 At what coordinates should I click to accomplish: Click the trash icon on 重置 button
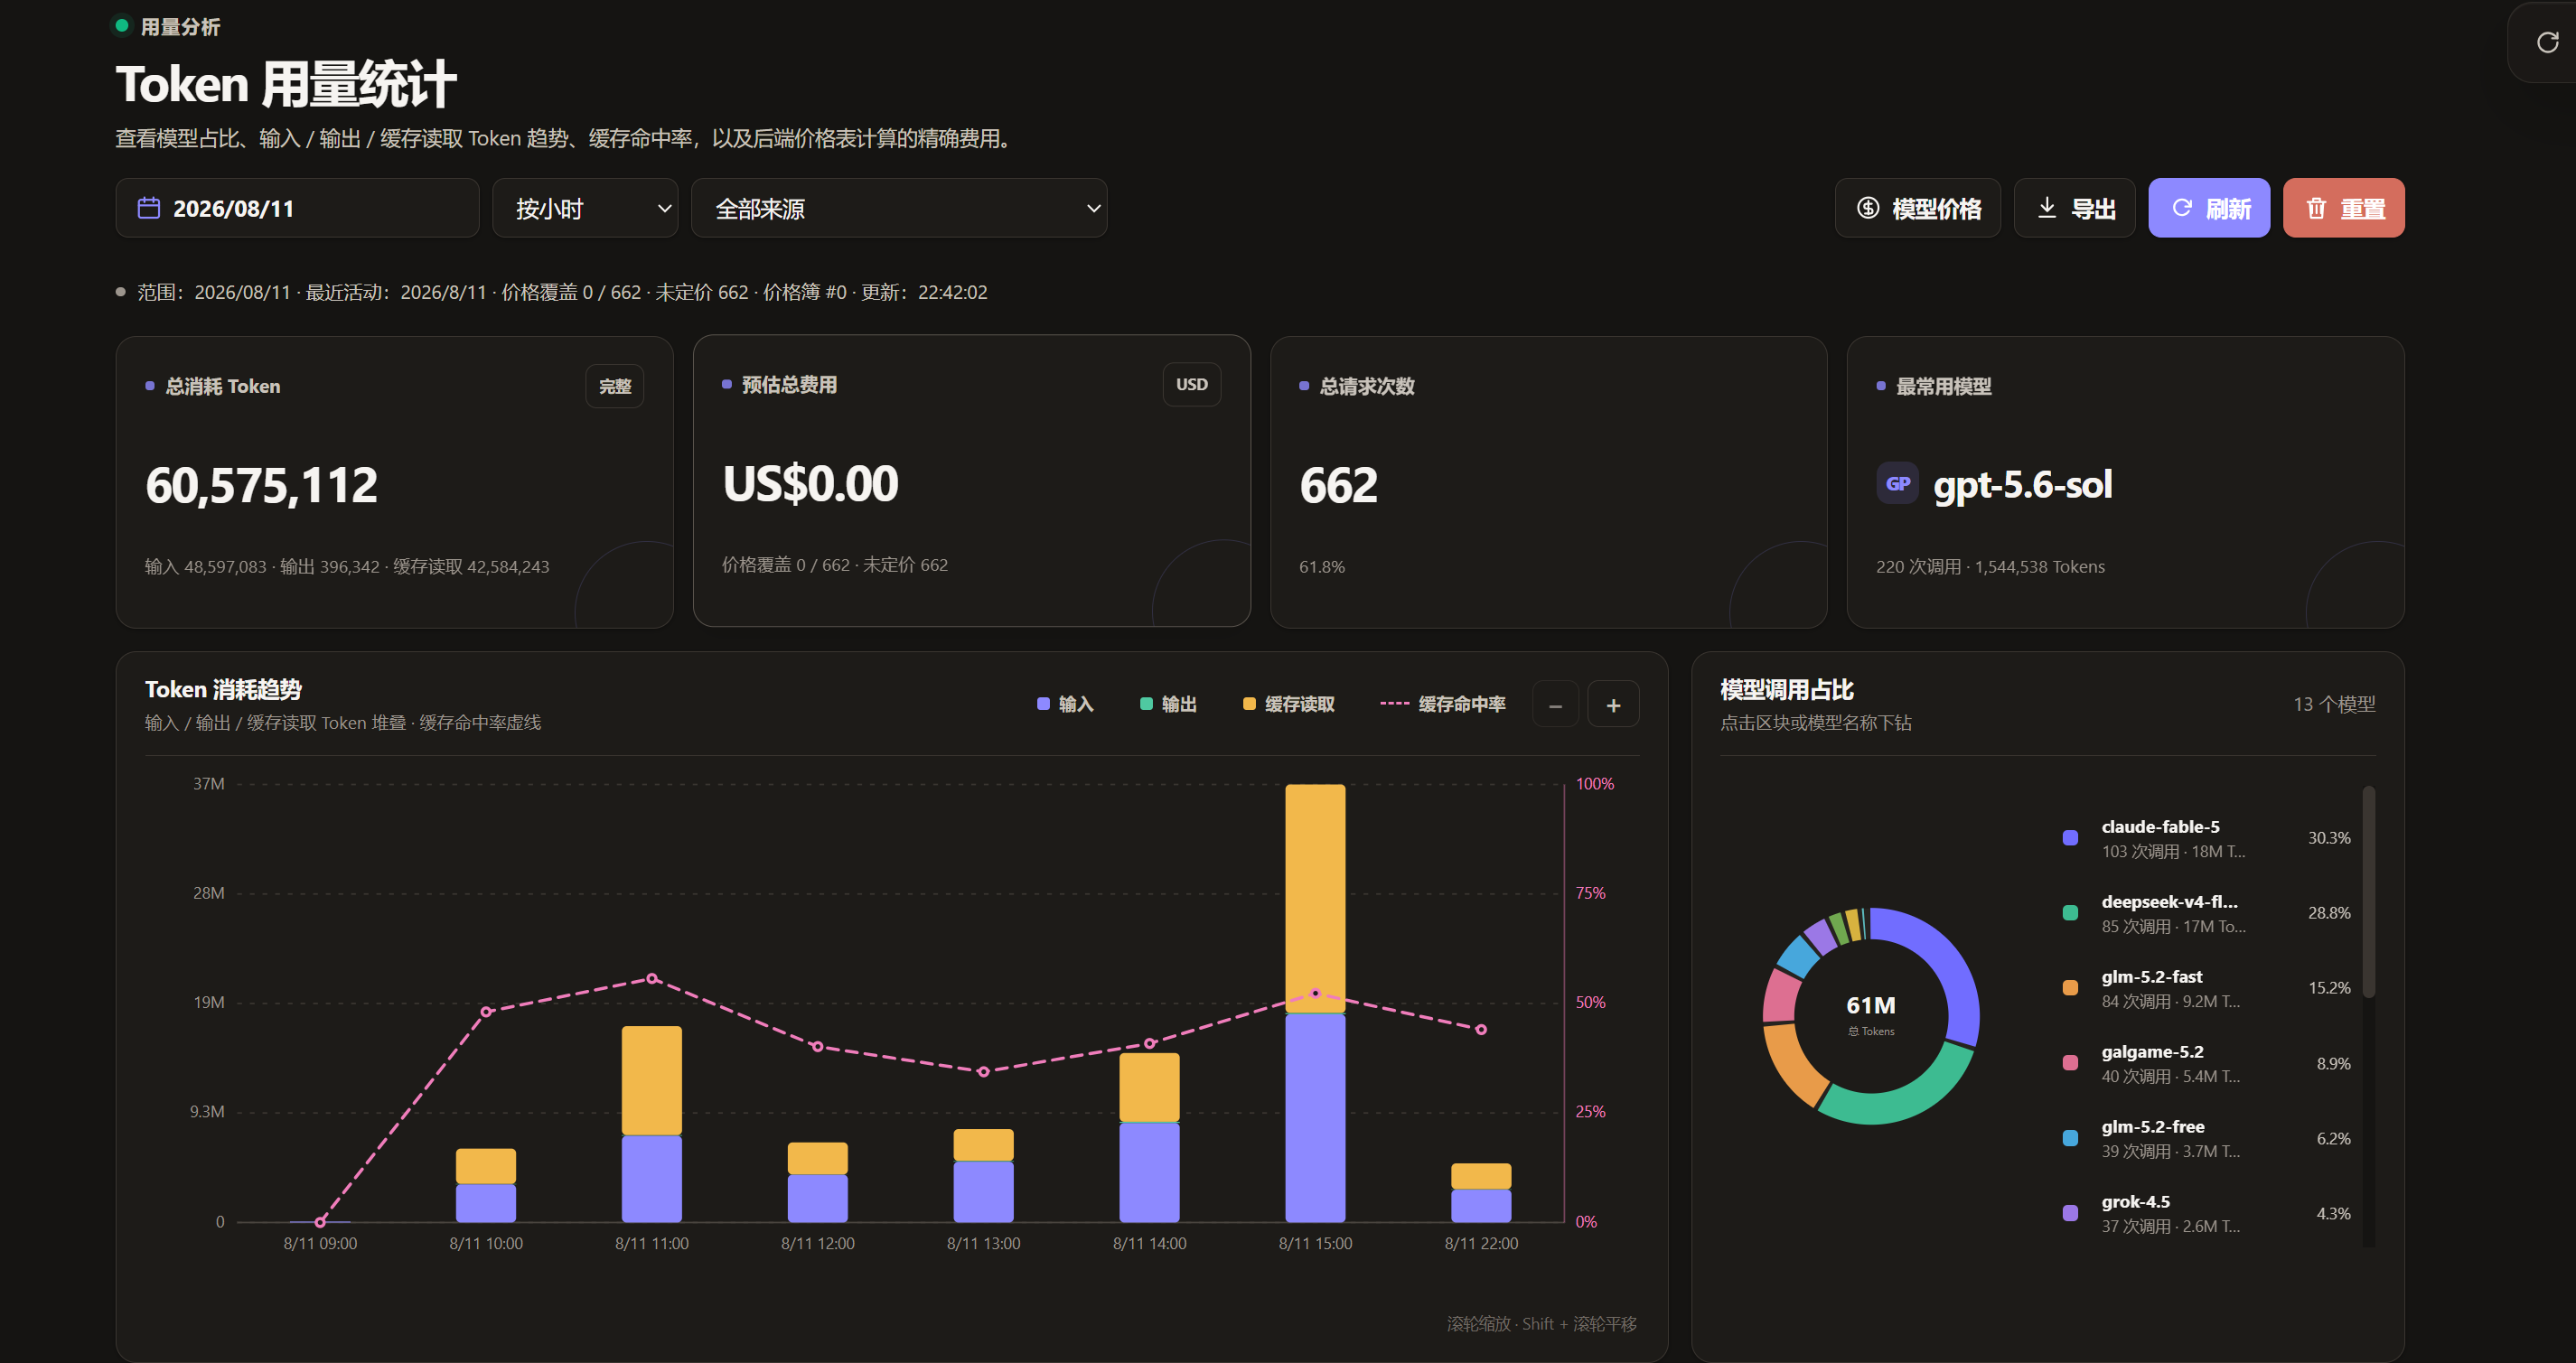[x=2316, y=208]
